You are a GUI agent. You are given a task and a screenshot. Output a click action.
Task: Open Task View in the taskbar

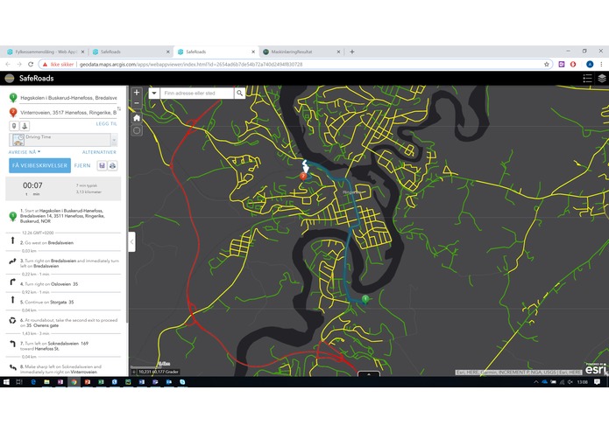(x=18, y=382)
